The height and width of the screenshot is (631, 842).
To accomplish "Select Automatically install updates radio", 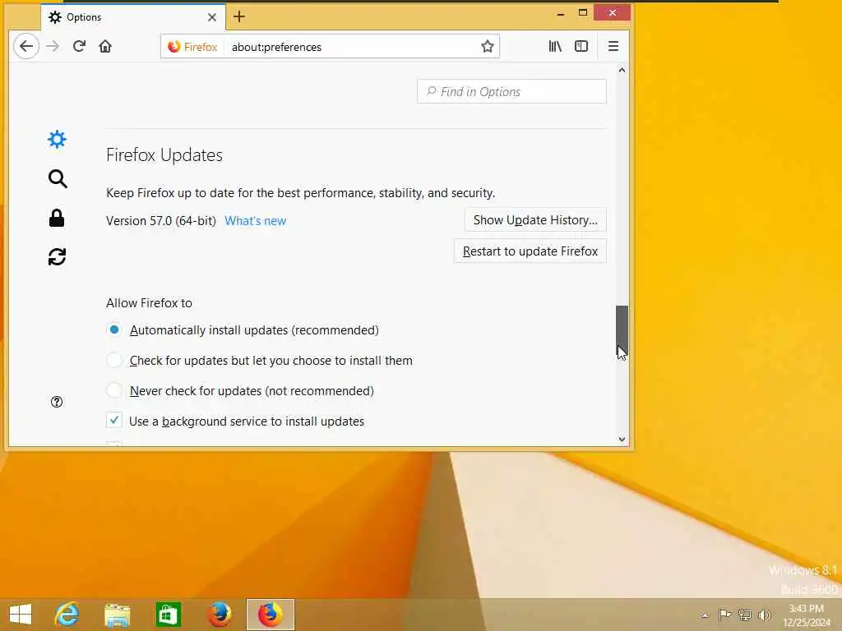I will pos(113,329).
